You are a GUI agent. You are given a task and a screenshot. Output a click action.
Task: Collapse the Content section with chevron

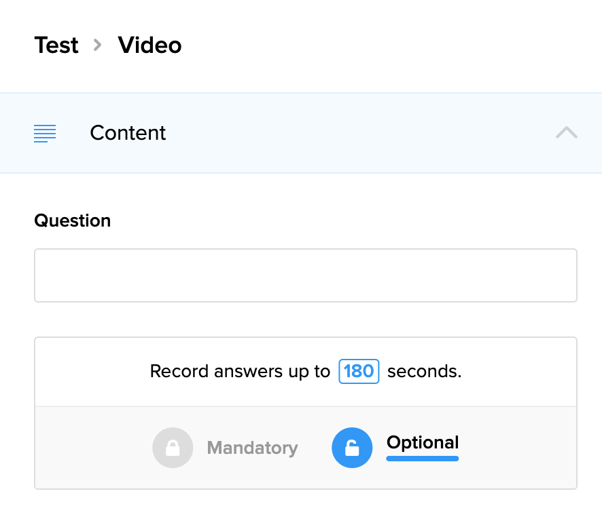pyautogui.click(x=566, y=133)
